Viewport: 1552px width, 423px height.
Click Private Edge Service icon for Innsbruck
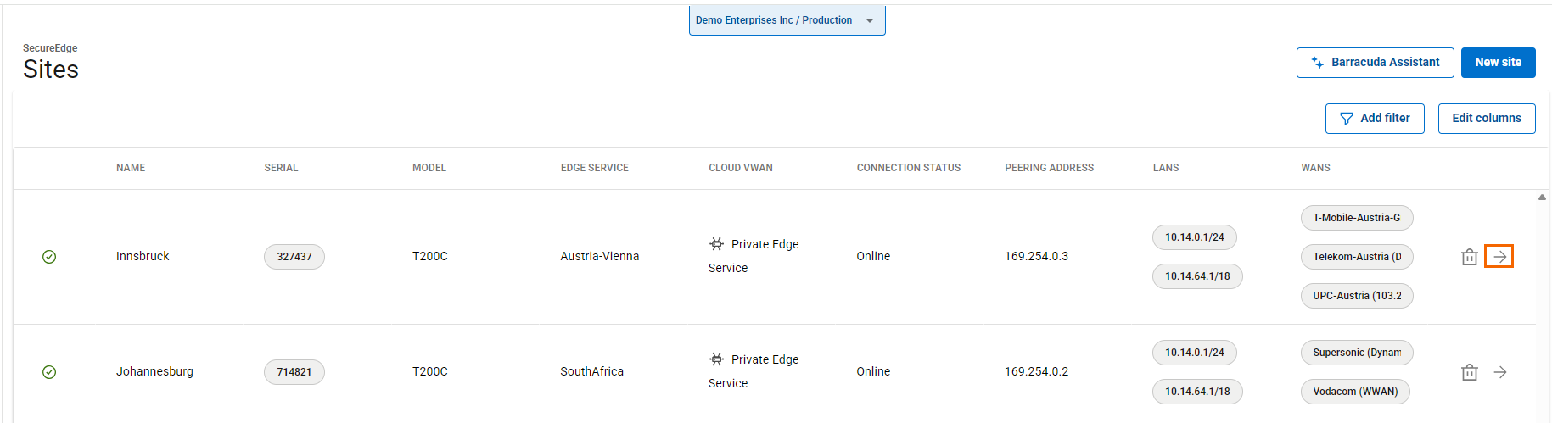tap(717, 244)
